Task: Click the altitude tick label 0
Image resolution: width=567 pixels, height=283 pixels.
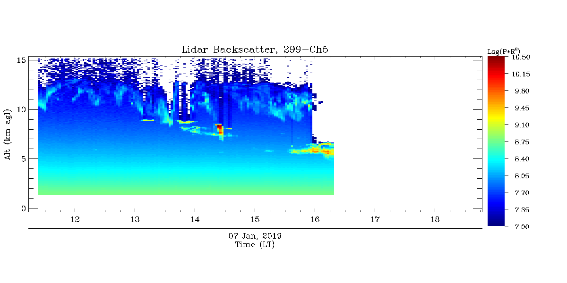Action: [x=24, y=208]
